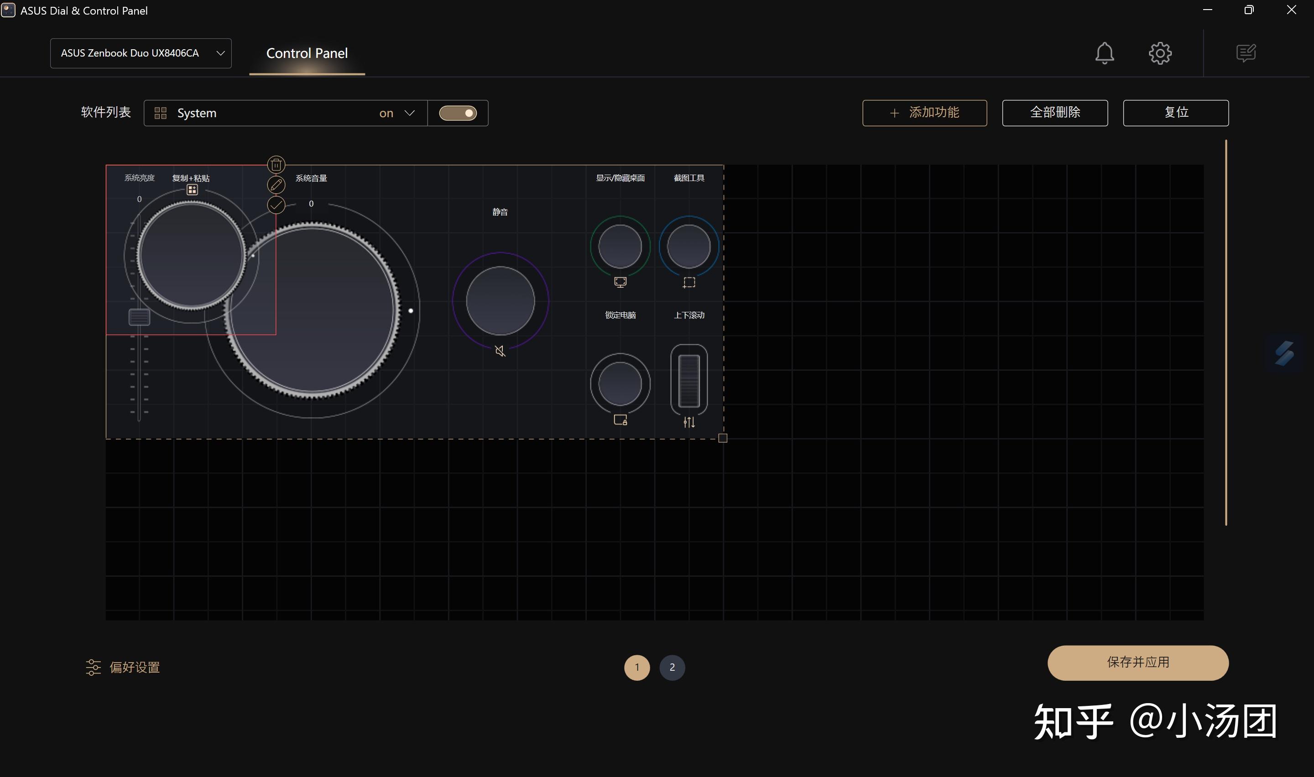The width and height of the screenshot is (1314, 777).
Task: Switch to page 2 of the layout
Action: coord(673,667)
